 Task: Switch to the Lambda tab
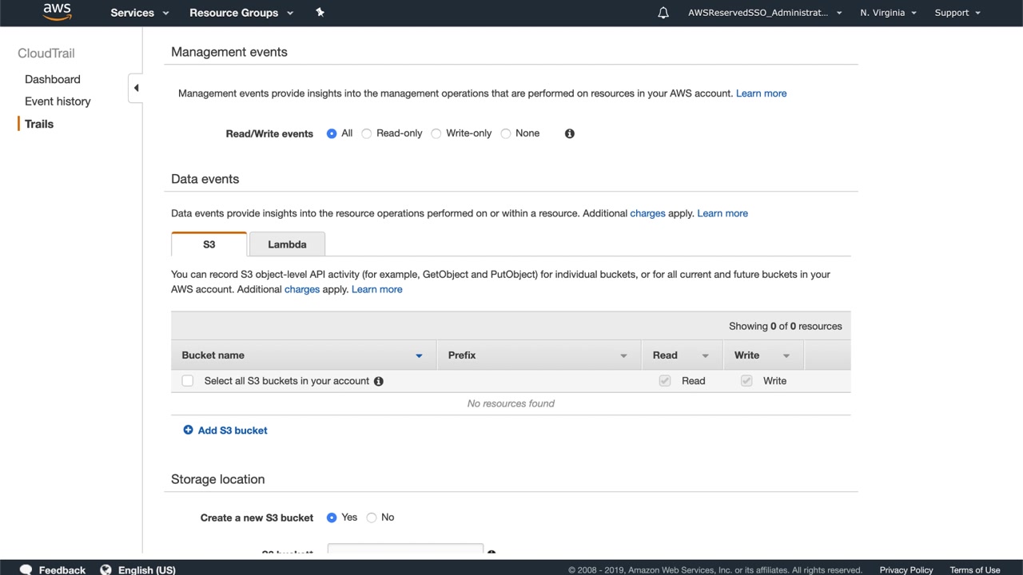tap(287, 244)
